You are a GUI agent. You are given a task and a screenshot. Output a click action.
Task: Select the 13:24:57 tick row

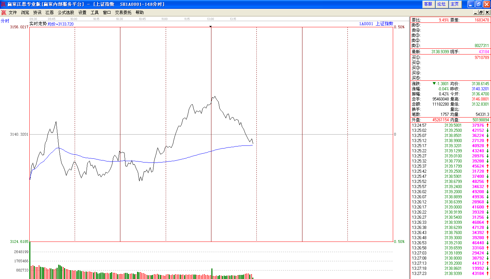pyautogui.click(x=450, y=125)
